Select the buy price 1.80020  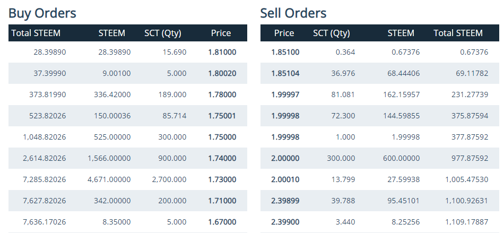[x=222, y=73]
